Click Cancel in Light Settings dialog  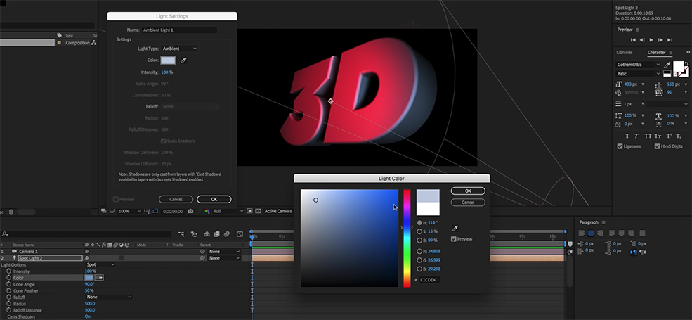(x=176, y=199)
